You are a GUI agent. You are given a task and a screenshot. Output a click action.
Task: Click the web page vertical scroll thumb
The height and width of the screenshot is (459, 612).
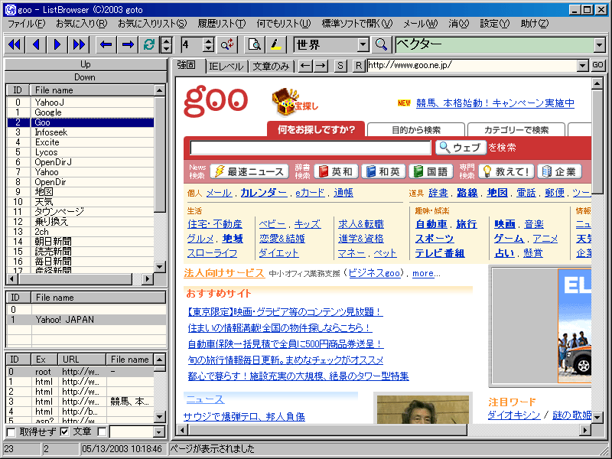point(597,142)
